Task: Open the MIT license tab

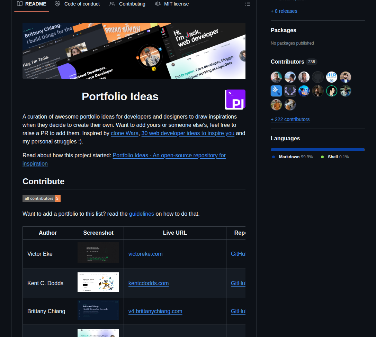Action: (x=172, y=4)
